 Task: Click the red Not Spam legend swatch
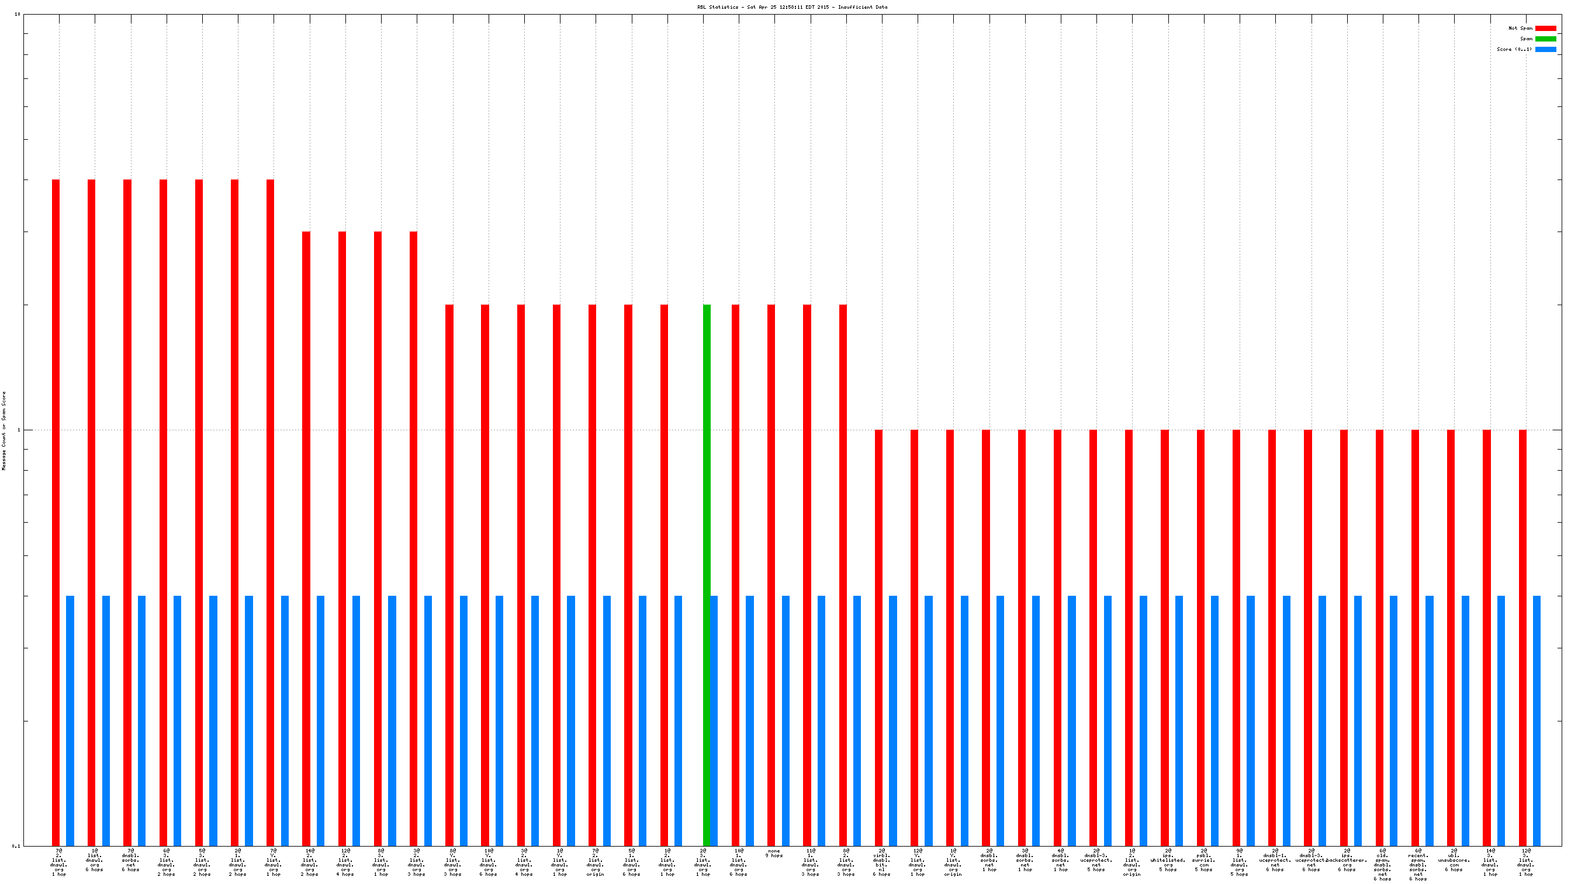(1545, 28)
